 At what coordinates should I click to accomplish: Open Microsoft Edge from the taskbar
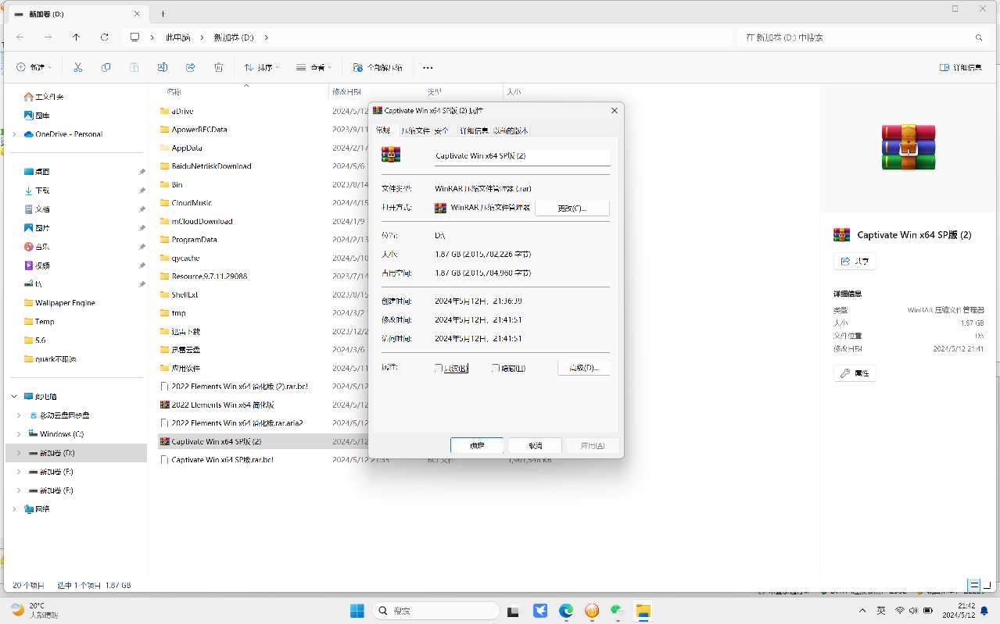click(x=565, y=611)
